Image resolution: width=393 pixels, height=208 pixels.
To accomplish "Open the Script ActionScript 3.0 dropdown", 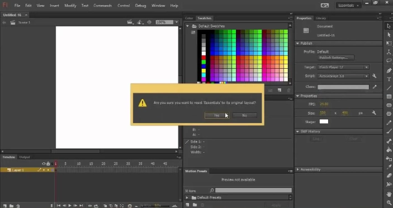I will coord(343,76).
